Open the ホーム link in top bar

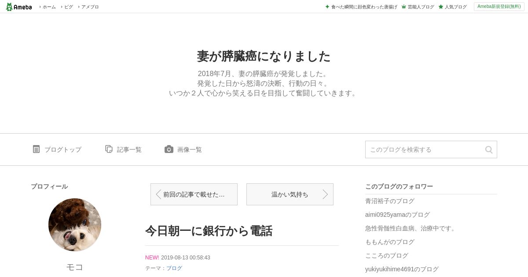49,7
